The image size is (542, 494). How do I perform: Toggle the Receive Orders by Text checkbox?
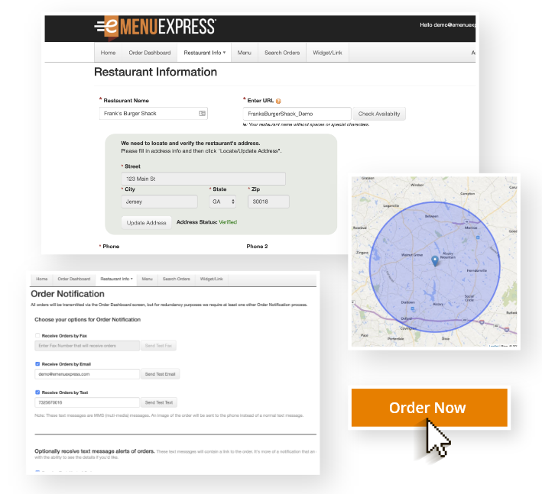(x=38, y=392)
